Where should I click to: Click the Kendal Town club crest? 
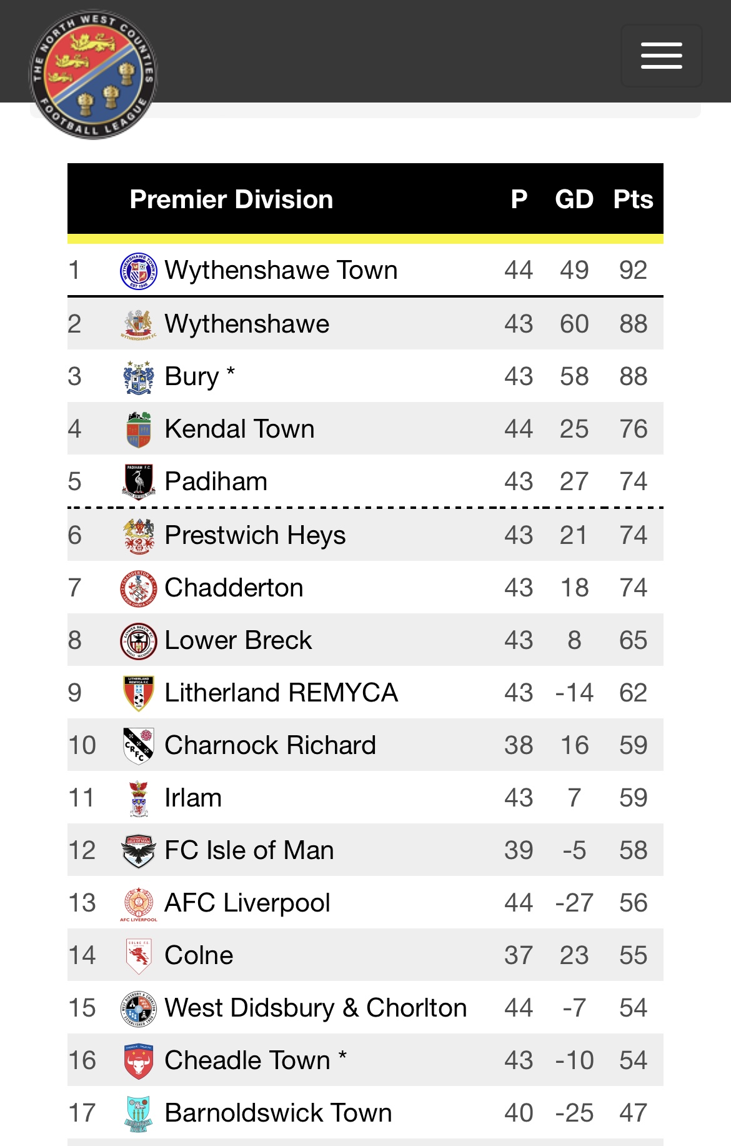pos(138,430)
